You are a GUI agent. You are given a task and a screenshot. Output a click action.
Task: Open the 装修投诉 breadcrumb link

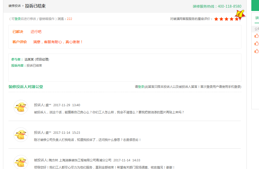[15, 6]
